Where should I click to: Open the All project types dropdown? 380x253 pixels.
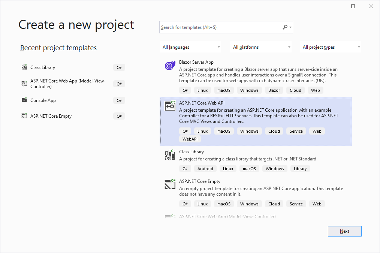pyautogui.click(x=331, y=47)
